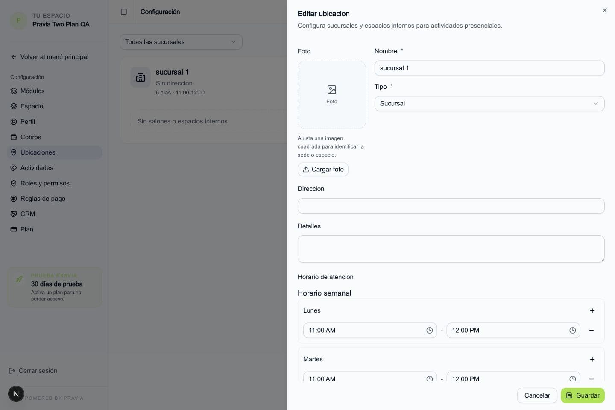The height and width of the screenshot is (410, 615).
Task: Click the 30 días de prueba banner
Action: [x=55, y=287]
